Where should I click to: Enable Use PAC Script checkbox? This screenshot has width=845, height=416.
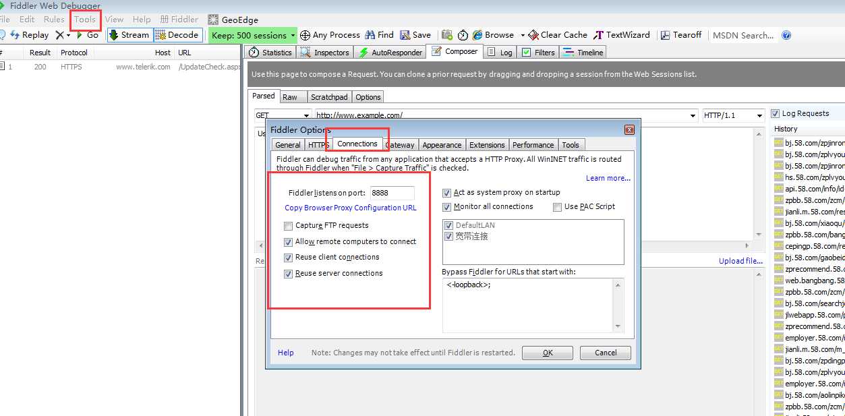click(557, 207)
